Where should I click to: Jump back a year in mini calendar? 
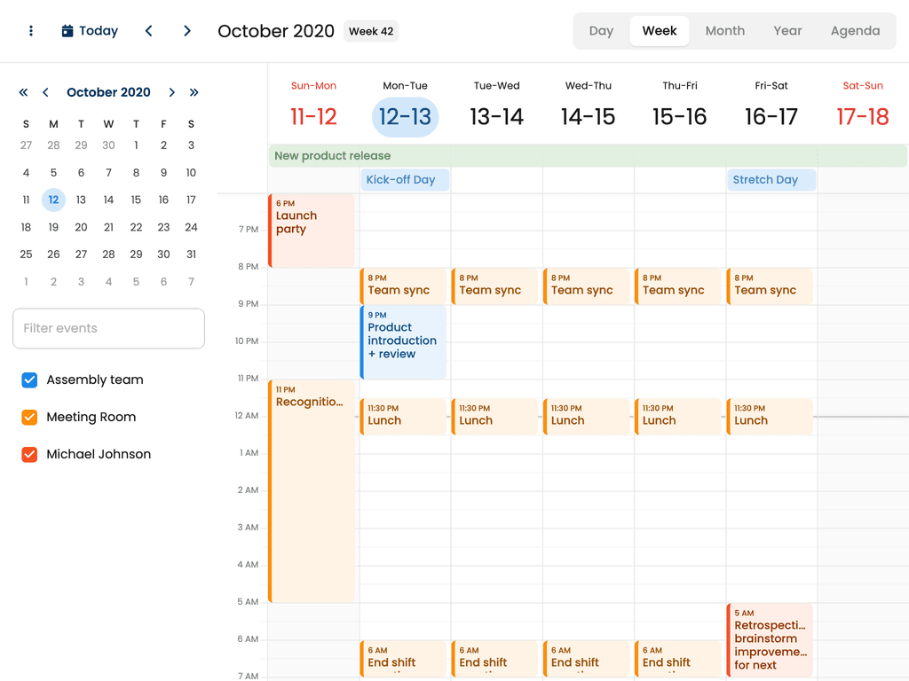23,92
